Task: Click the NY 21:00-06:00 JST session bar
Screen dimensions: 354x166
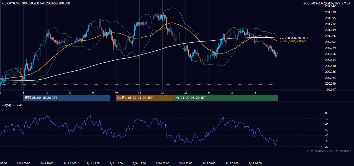Action: pos(225,98)
